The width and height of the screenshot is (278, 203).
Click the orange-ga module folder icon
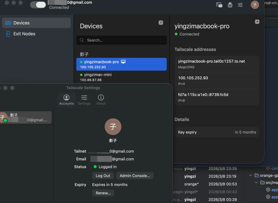click(257, 175)
